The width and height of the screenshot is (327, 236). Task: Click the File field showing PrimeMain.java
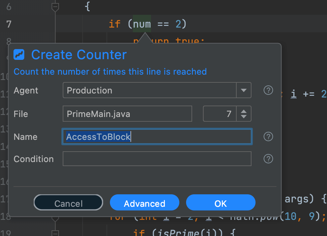coord(127,114)
